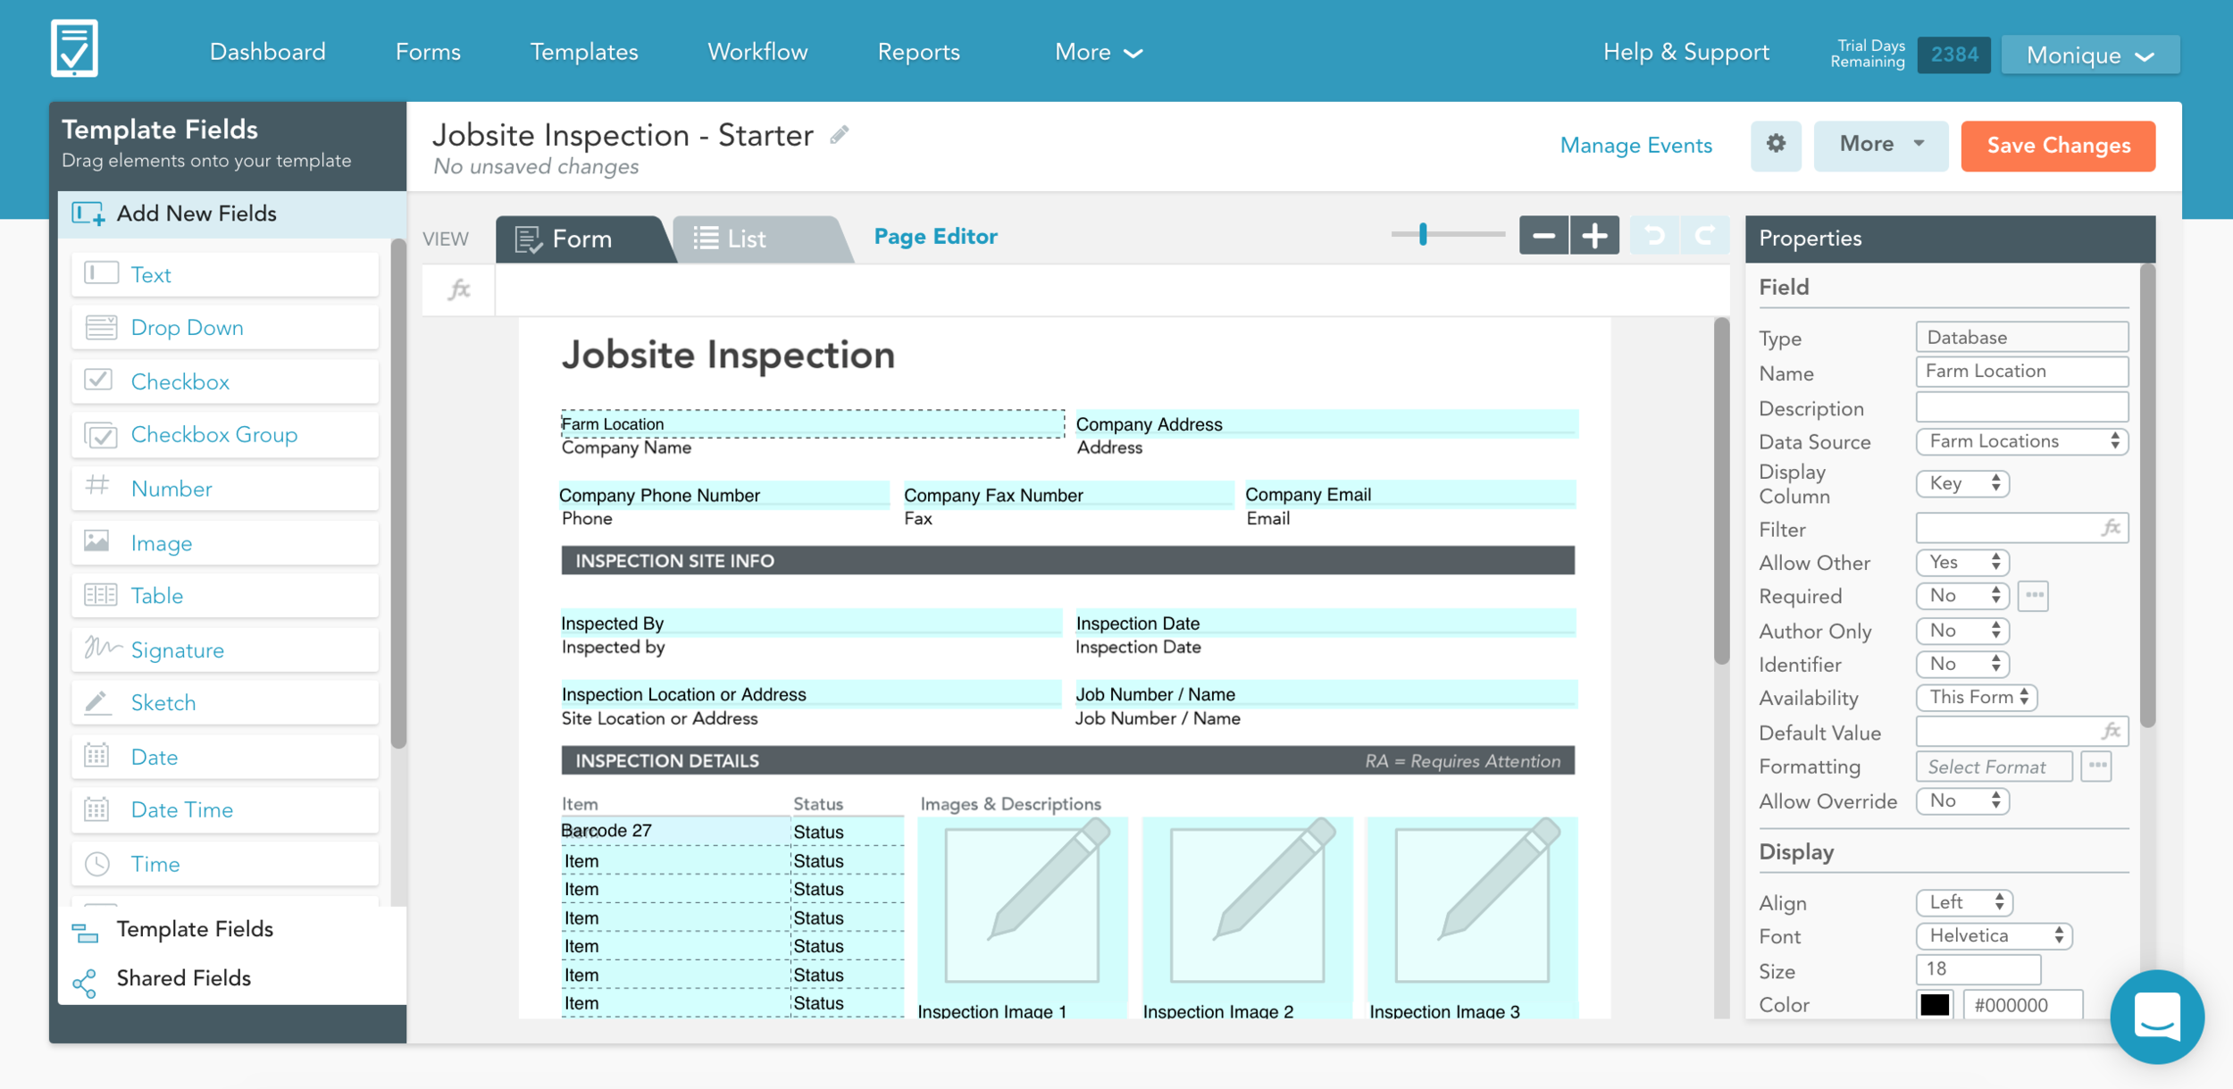
Task: Expand the More menu in the navigation bar
Action: click(x=1097, y=52)
